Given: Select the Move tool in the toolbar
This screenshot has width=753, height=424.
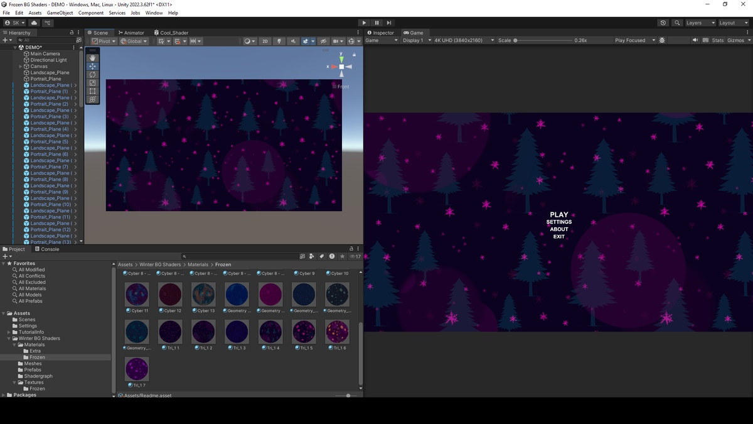Looking at the screenshot, I should (x=92, y=67).
